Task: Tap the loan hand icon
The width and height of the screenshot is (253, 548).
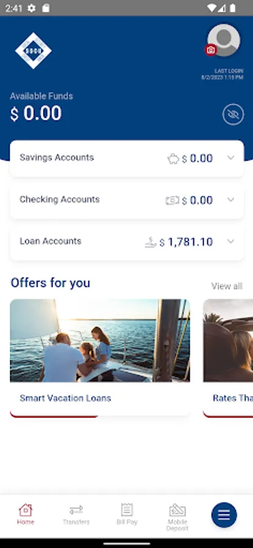Action: pyautogui.click(x=151, y=242)
